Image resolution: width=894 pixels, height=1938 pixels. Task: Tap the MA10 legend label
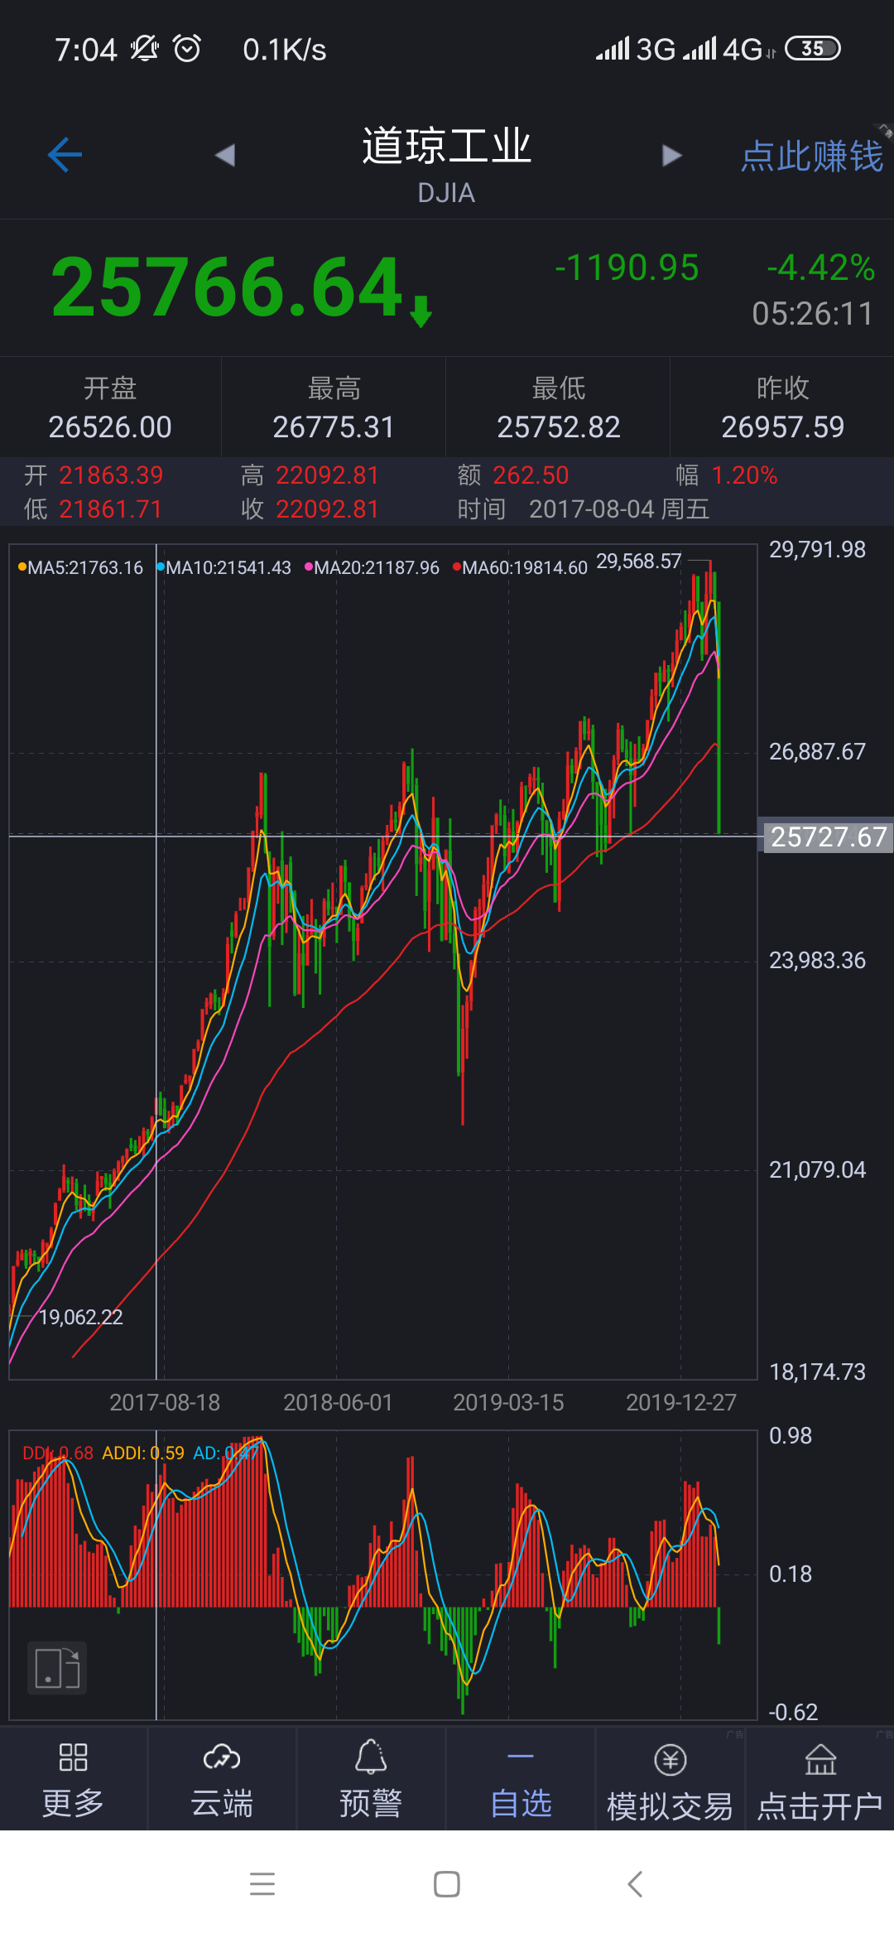pyautogui.click(x=224, y=567)
